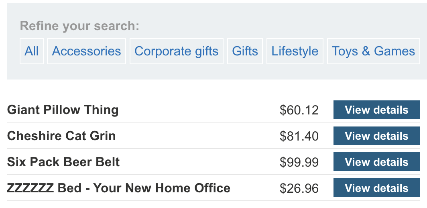
Task: Click the $26.96 price
Action: (x=299, y=188)
